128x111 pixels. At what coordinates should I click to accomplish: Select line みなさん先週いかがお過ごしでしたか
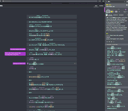[x=52, y=49]
